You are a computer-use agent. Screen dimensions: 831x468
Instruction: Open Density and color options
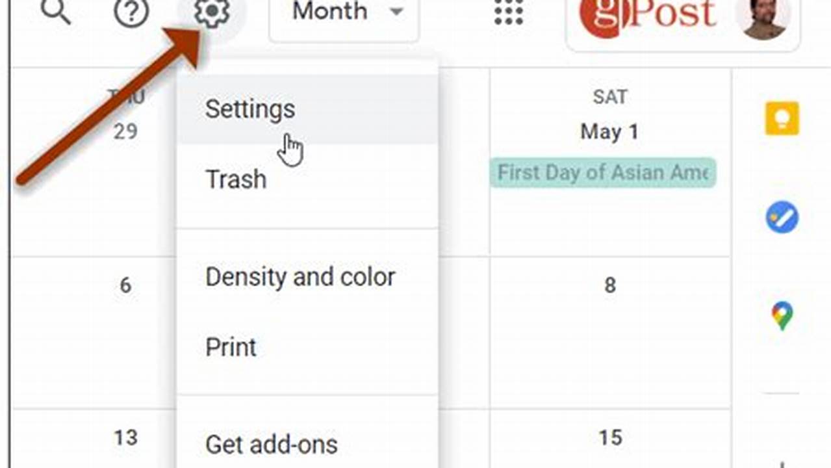click(x=300, y=277)
